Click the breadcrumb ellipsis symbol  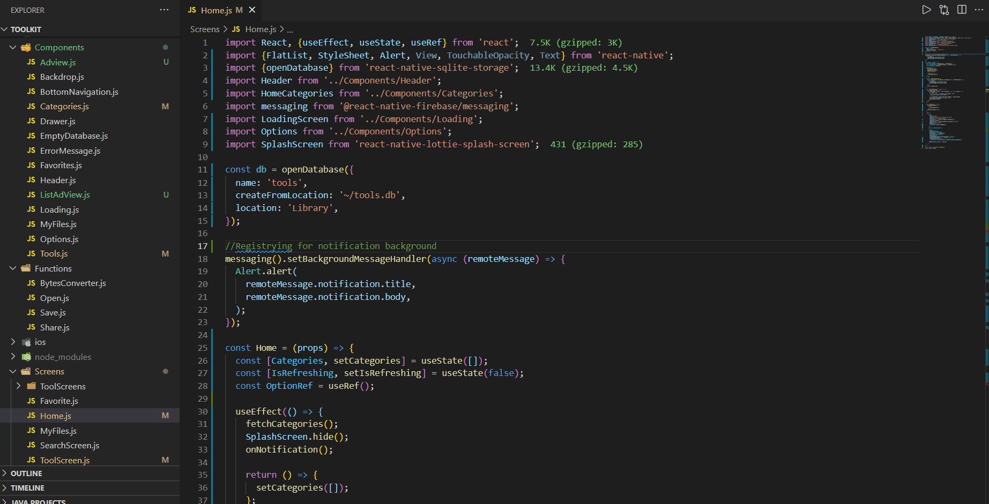coord(290,29)
